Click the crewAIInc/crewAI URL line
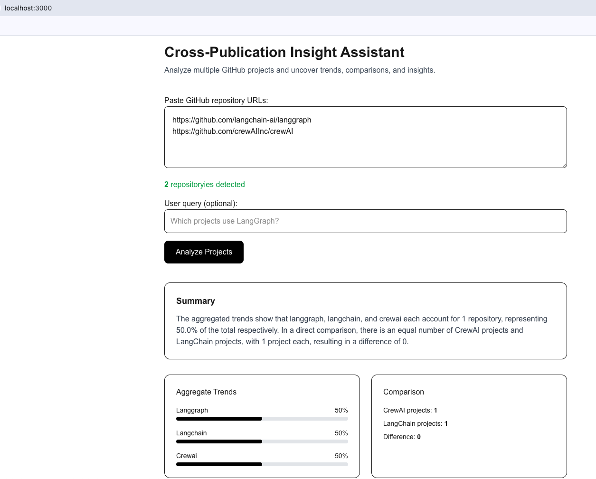596x479 pixels. point(233,131)
